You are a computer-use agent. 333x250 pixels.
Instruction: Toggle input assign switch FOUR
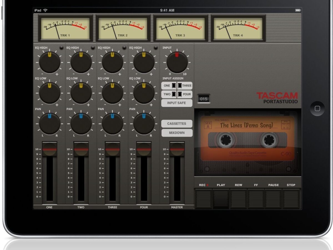pos(180,94)
